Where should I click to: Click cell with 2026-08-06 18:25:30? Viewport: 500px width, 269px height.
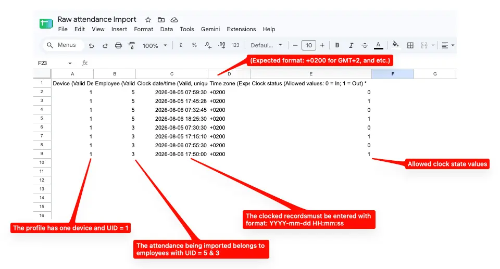172,119
